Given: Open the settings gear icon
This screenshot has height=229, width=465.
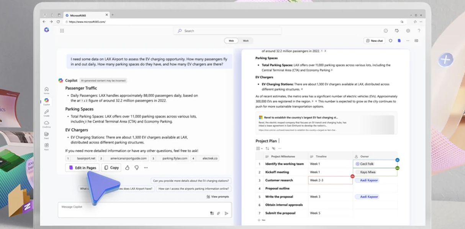Looking at the screenshot, I should [x=408, y=31].
